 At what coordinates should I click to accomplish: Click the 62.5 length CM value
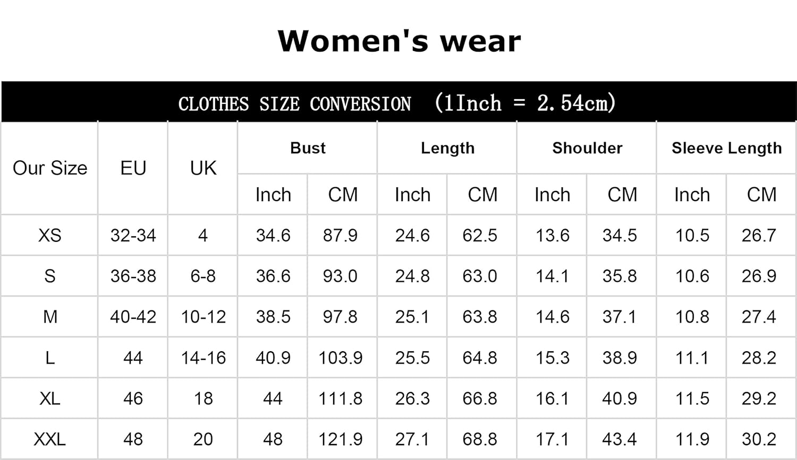[480, 235]
